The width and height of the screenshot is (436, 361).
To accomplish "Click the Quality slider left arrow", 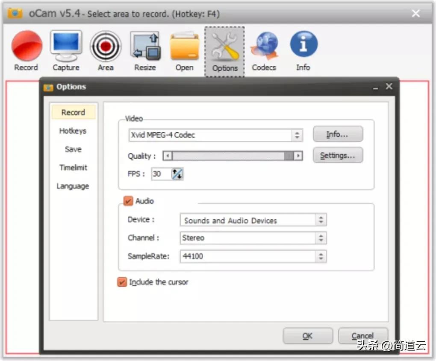I will [168, 156].
